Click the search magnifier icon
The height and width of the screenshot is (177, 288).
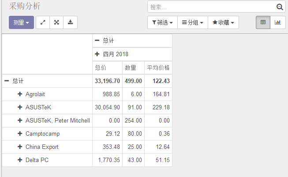[x=280, y=7]
